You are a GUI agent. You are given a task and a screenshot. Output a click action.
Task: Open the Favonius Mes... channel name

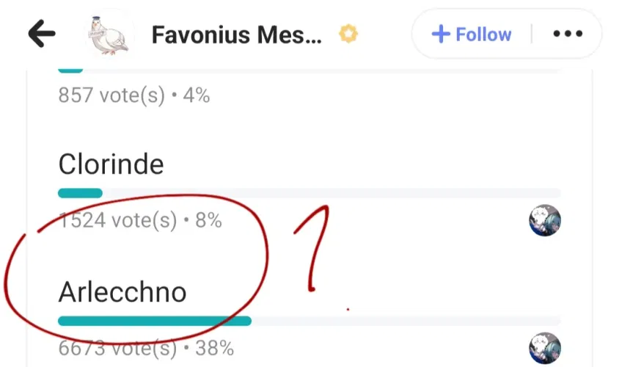(x=236, y=34)
